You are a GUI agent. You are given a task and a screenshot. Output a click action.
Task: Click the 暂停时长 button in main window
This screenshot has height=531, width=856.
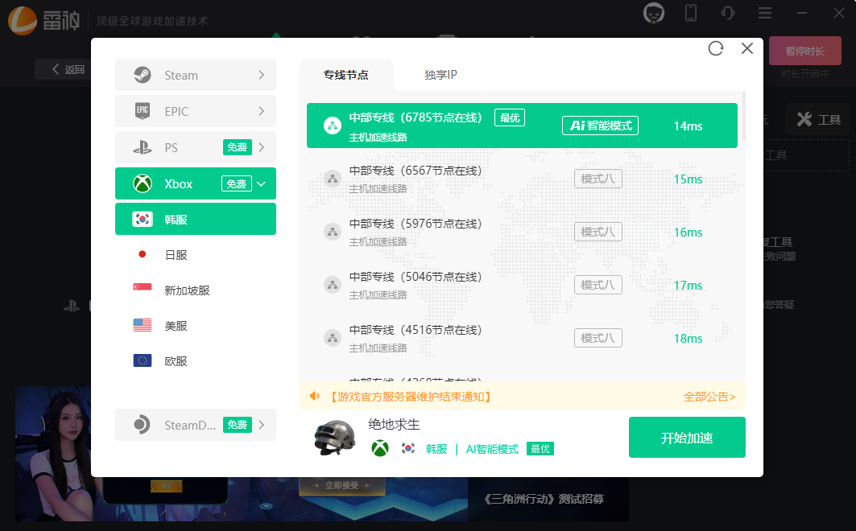coord(804,51)
